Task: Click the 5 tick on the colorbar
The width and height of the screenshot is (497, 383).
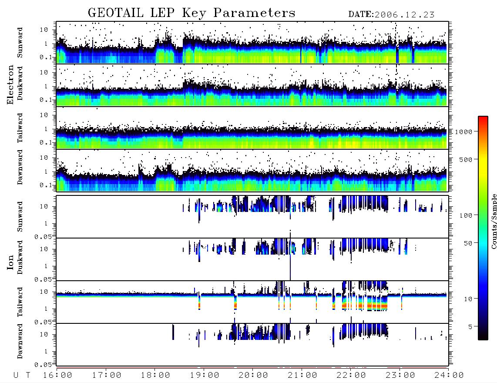Action: (470, 327)
